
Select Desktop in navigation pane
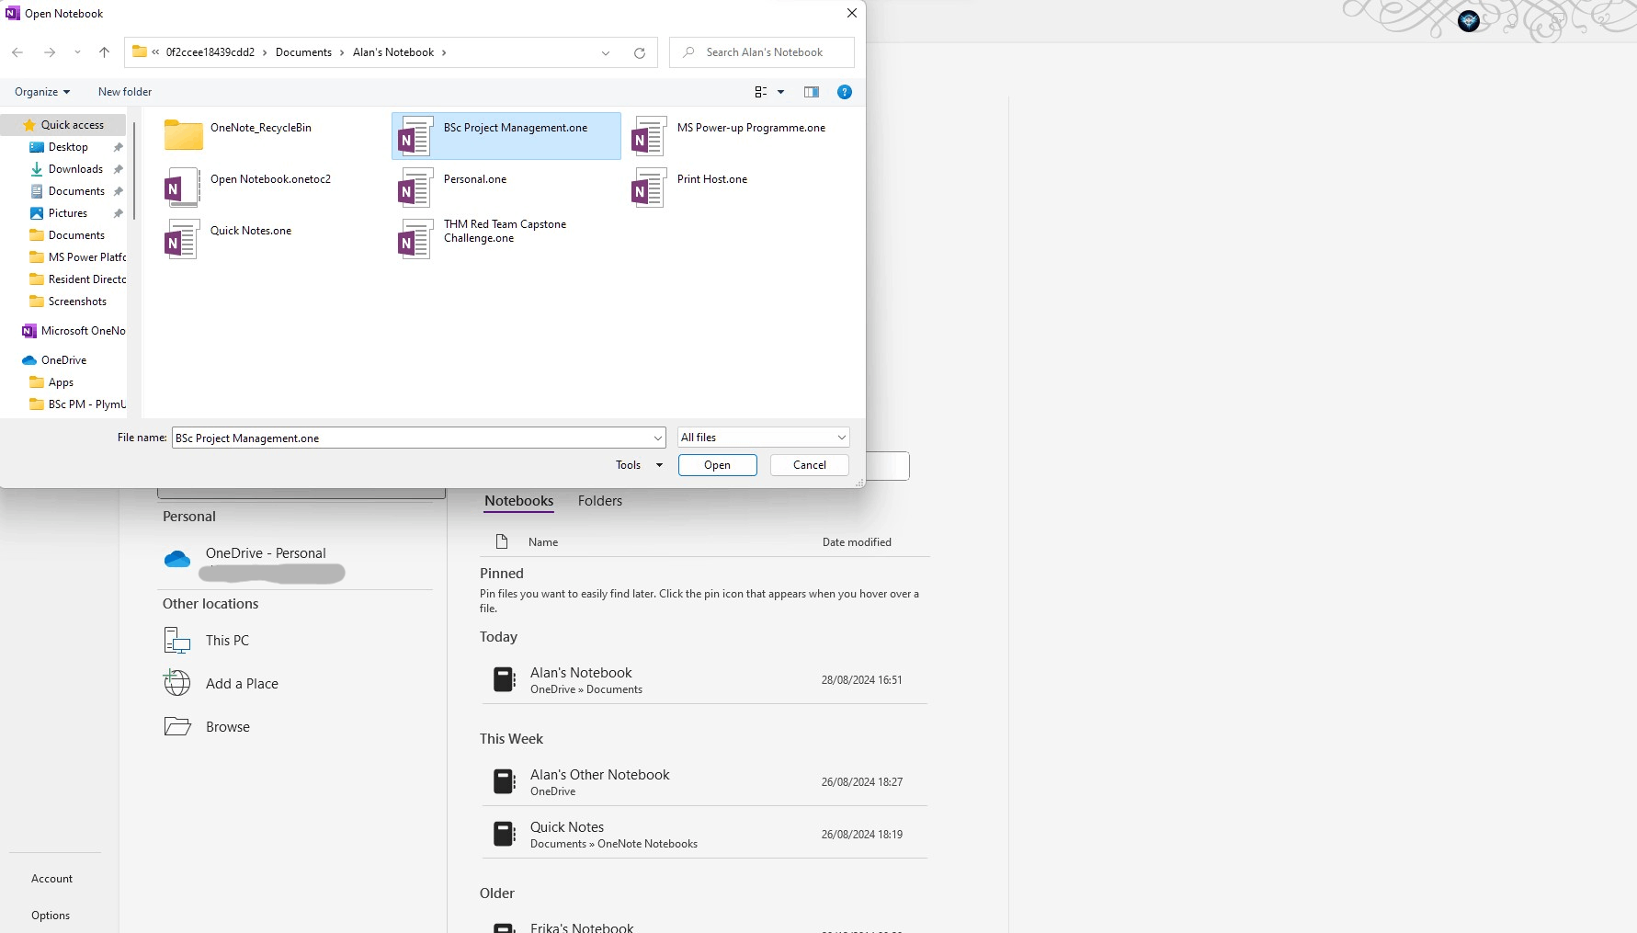click(x=68, y=147)
